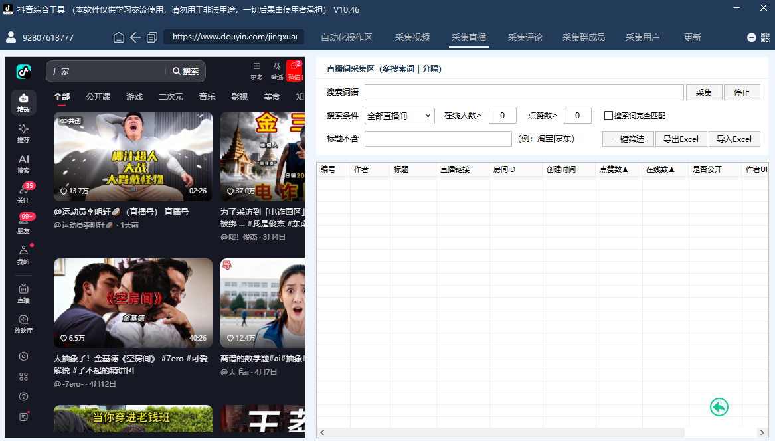Switch to the 采集评论 tab
Viewport: 775px width, 441px height.
click(525, 38)
